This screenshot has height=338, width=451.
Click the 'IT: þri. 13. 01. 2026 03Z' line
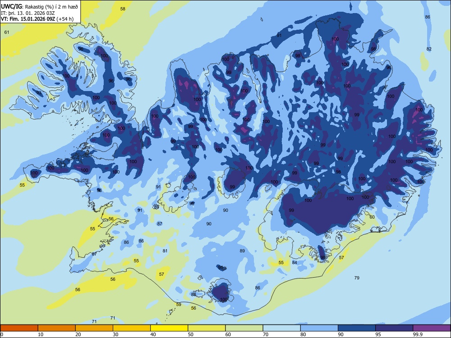tap(28, 13)
